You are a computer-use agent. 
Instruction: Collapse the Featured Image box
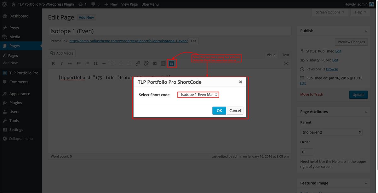(x=366, y=183)
